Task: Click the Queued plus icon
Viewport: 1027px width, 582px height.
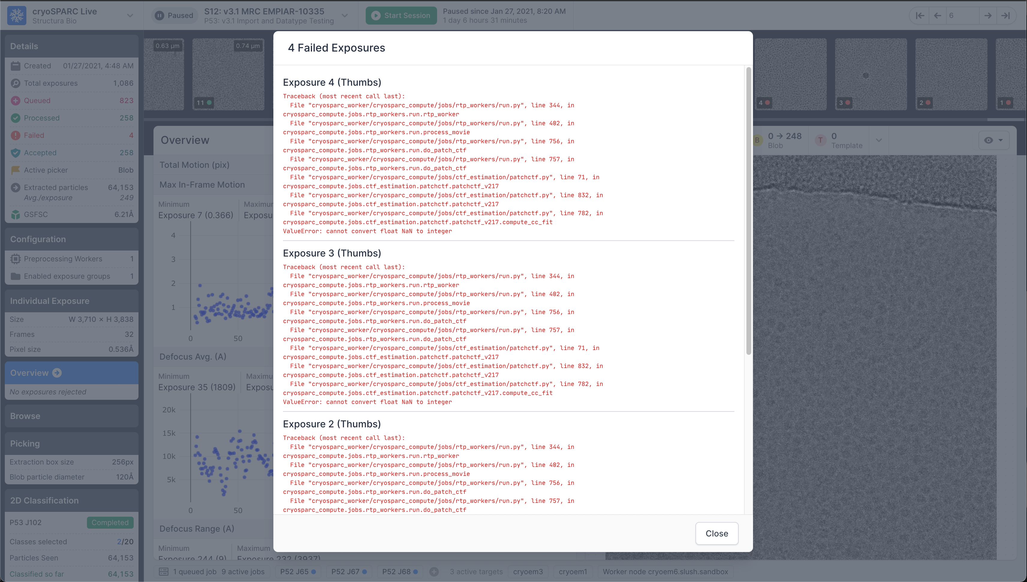Action: pyautogui.click(x=15, y=101)
